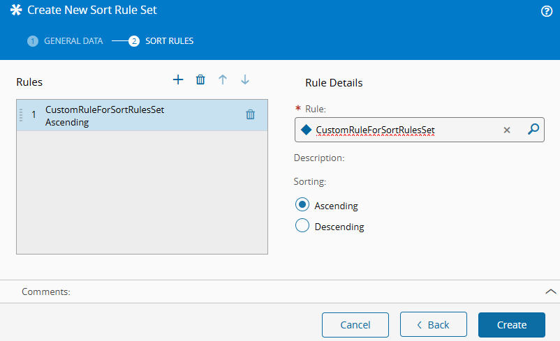Open rule search with magnifier icon
560x341 pixels.
pyautogui.click(x=533, y=130)
